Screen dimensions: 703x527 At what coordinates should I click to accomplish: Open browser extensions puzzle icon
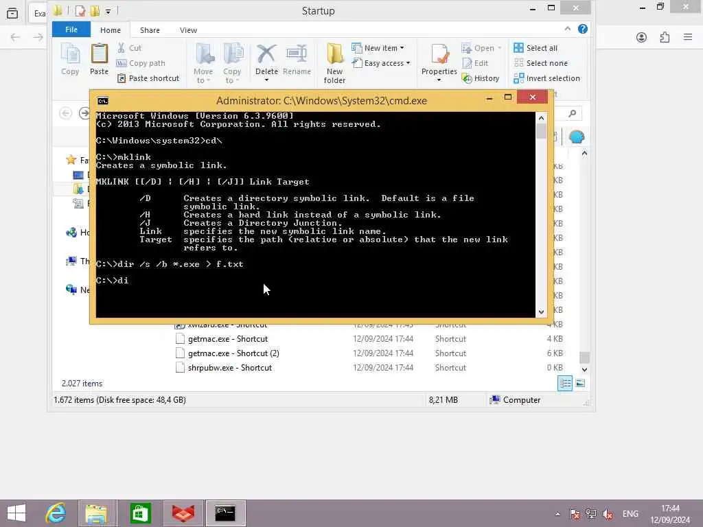click(x=665, y=37)
